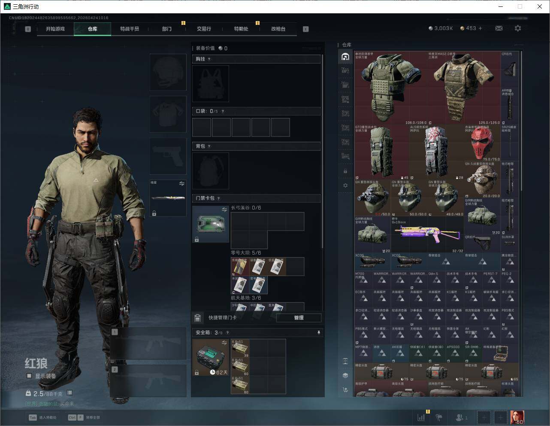Select empty backpack slot
The image size is (550, 426).
(x=211, y=170)
